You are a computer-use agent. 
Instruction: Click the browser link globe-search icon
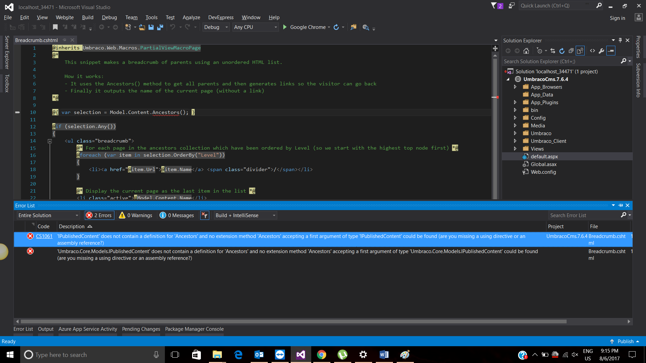pos(366,27)
